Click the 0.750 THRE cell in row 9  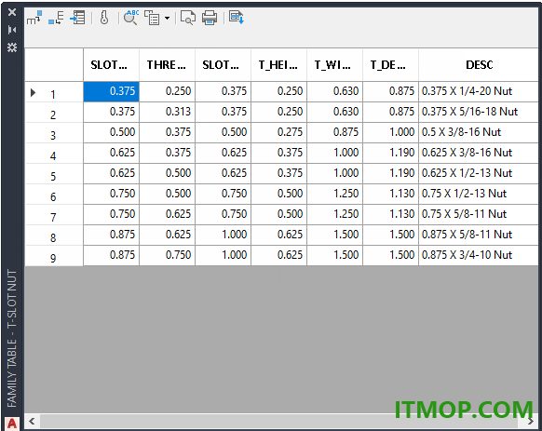click(168, 255)
